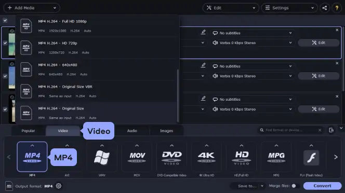Click the device detection icon beside search
The height and width of the screenshot is (193, 345).
tap(331, 130)
